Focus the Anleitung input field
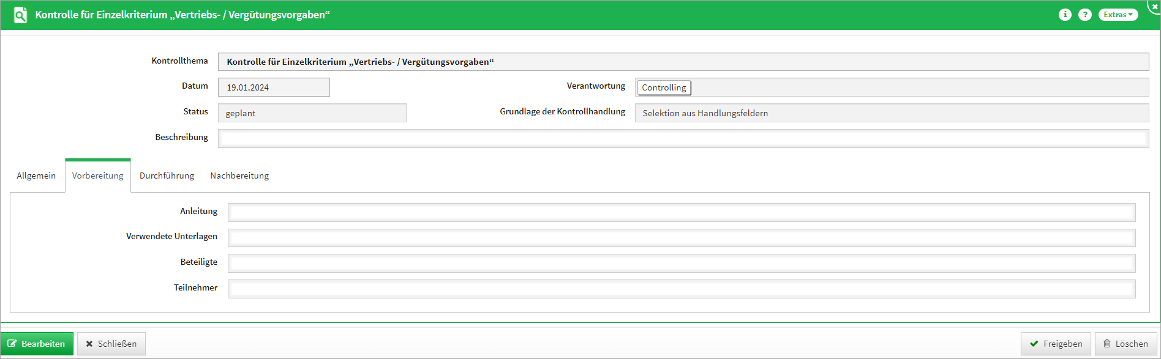Image resolution: width=1161 pixels, height=359 pixels. click(x=681, y=212)
